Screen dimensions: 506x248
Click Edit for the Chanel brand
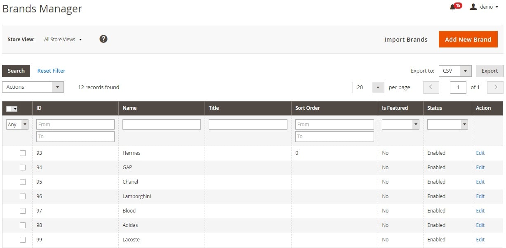480,182
